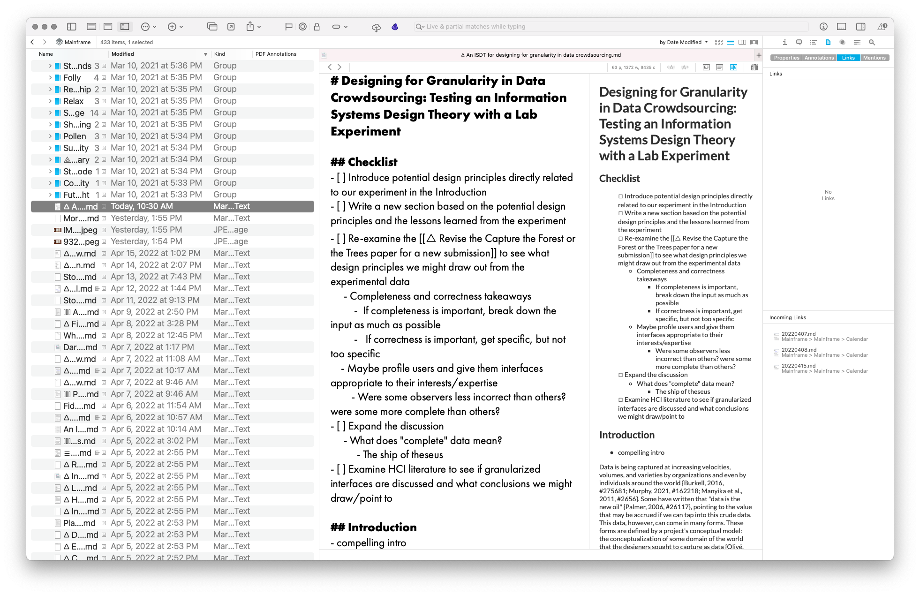
Task: Open the 'by Date Modified' sort dropdown
Action: click(683, 42)
